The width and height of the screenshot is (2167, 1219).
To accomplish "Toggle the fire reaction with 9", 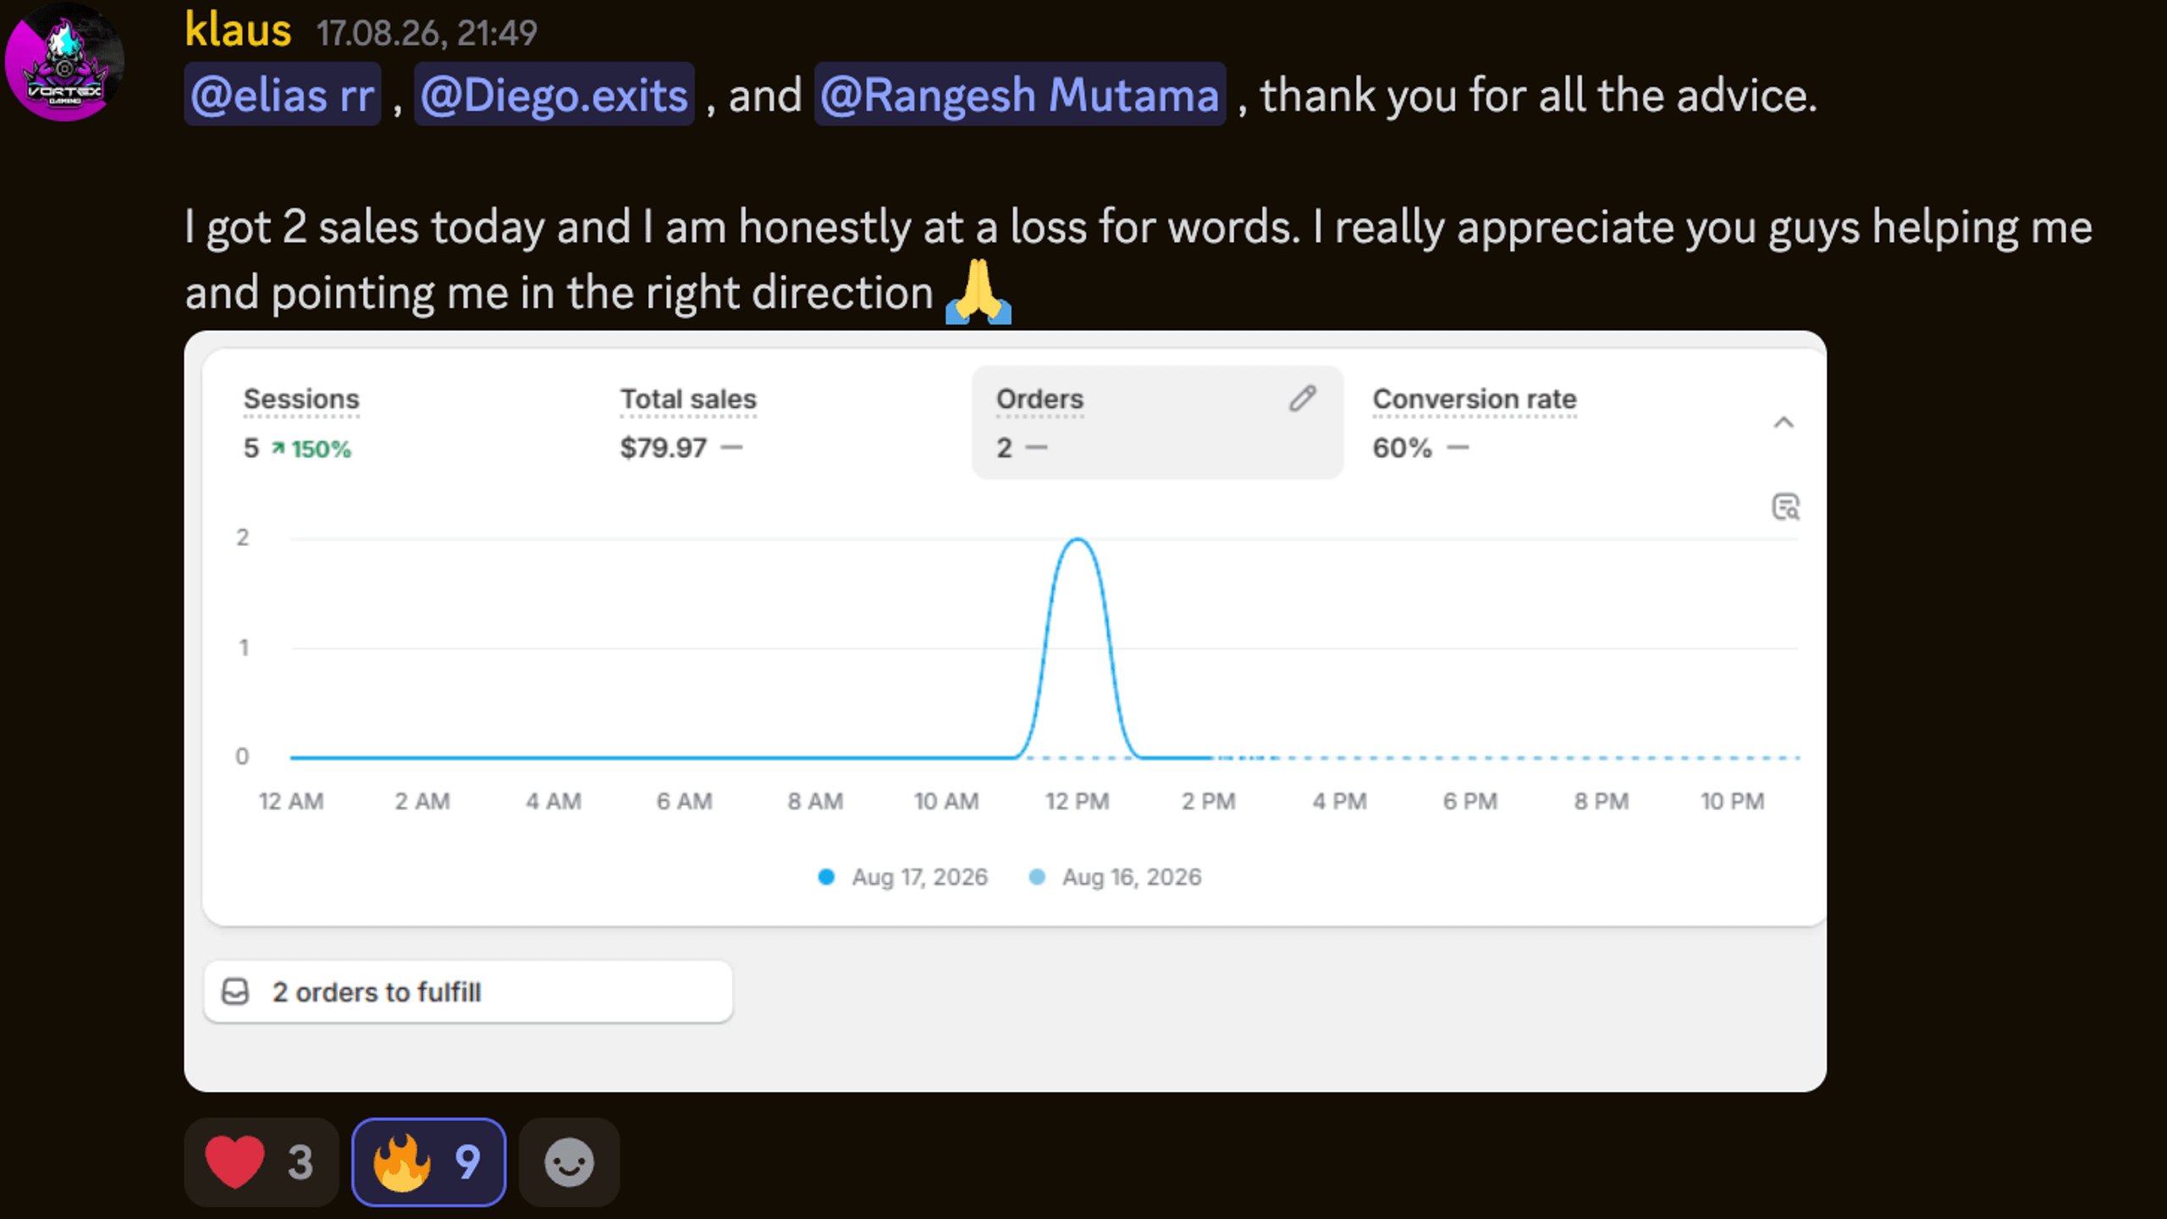I will pyautogui.click(x=428, y=1161).
